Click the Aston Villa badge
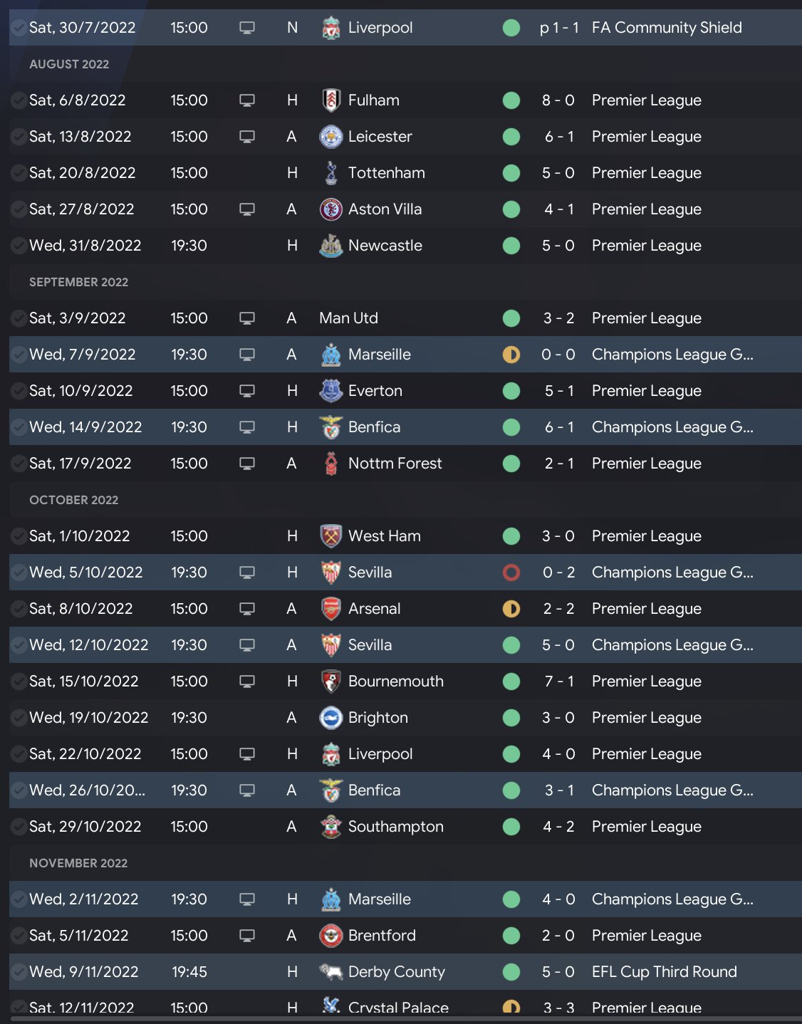The width and height of the screenshot is (802, 1024). [x=330, y=209]
